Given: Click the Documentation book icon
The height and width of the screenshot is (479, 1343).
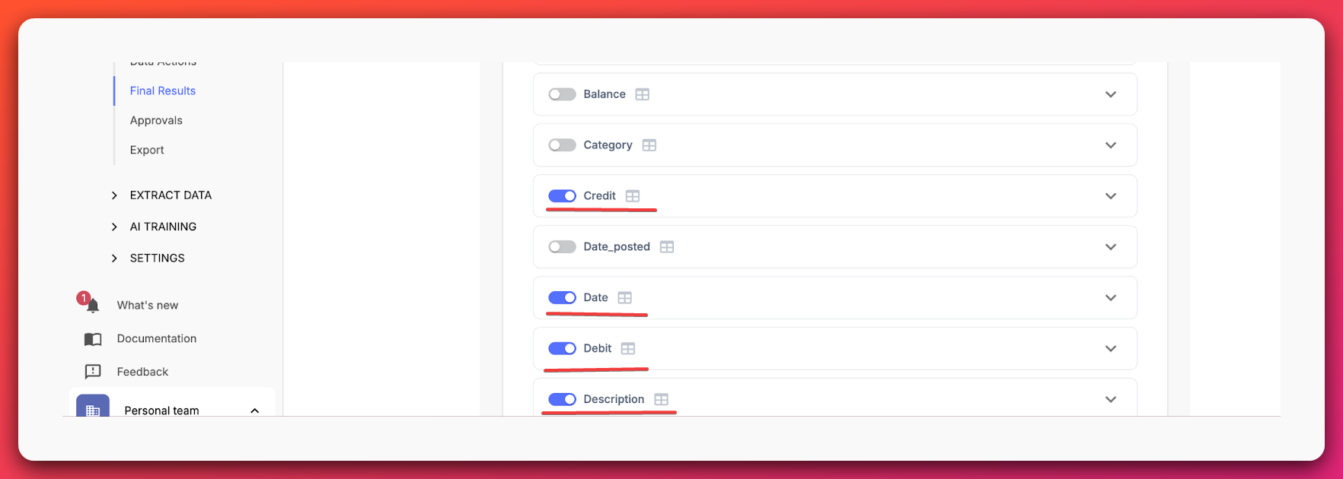Looking at the screenshot, I should coord(92,338).
